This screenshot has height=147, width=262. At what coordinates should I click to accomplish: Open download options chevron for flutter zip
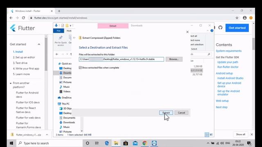(x=47, y=135)
